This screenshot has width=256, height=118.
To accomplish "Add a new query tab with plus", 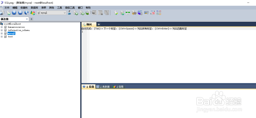I will [99, 24].
